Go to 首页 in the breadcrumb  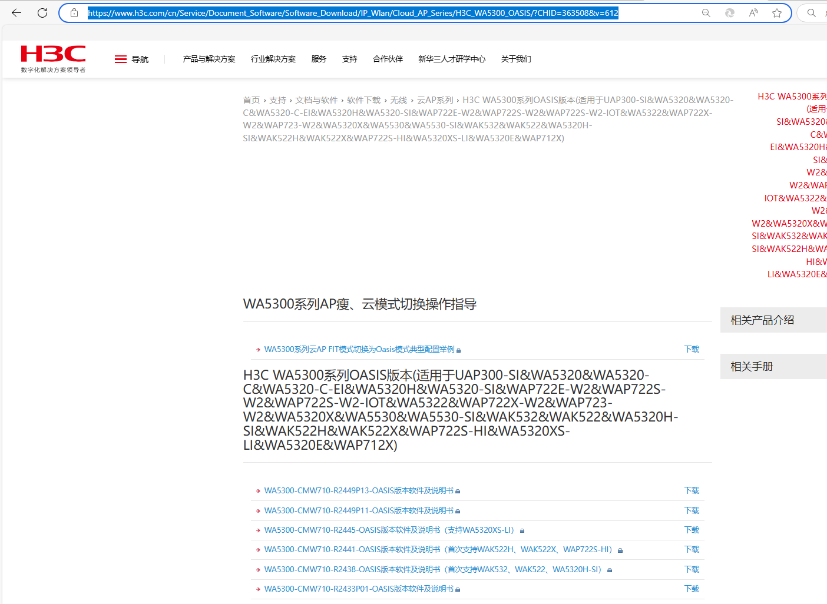pos(252,100)
